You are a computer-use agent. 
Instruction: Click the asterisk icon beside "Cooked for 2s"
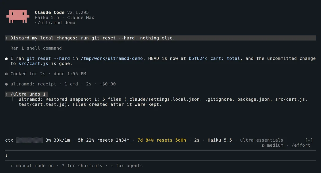6,74
